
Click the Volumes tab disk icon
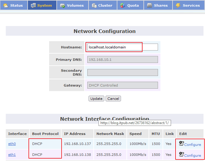click(62, 5)
